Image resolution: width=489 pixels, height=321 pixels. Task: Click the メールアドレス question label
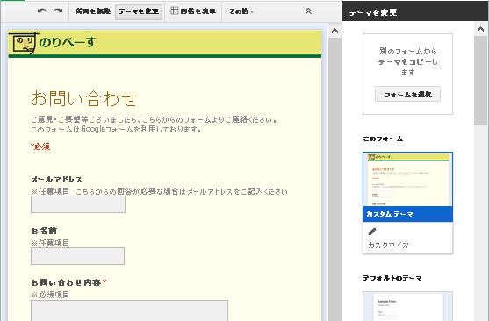[56, 180]
